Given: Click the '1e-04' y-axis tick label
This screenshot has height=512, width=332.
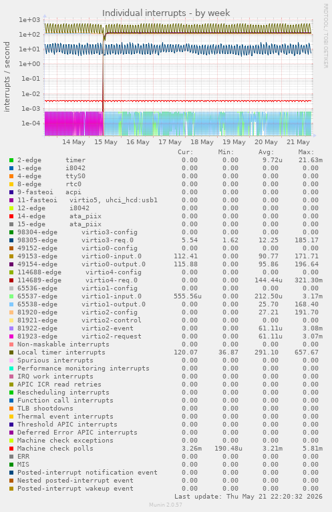Looking at the screenshot, I should 30,123.
